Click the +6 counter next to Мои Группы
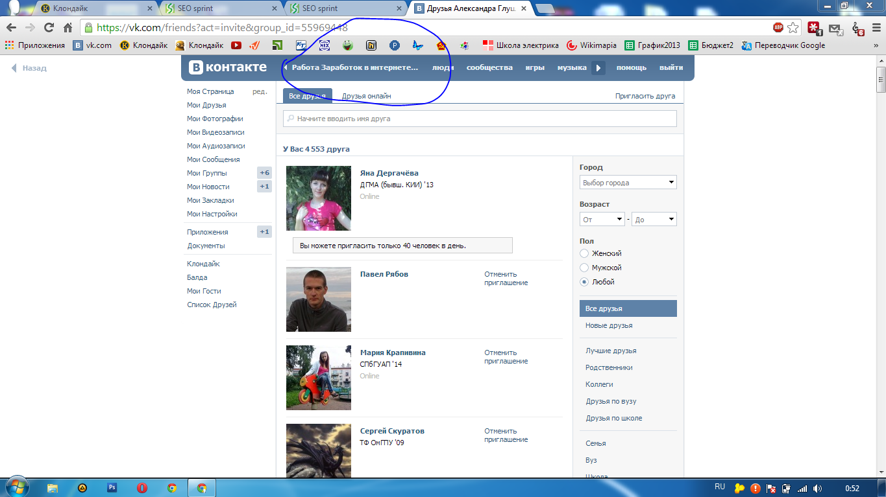 tap(264, 173)
